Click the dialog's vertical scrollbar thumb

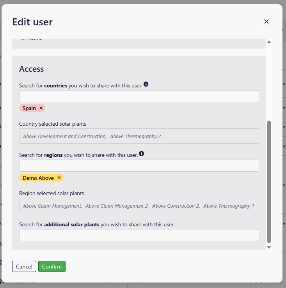click(269, 181)
